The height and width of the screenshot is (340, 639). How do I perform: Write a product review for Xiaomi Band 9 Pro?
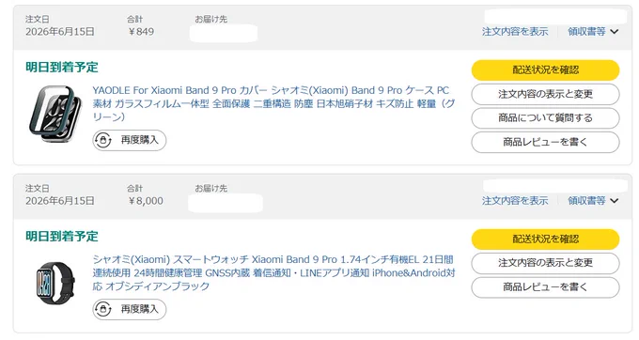545,287
